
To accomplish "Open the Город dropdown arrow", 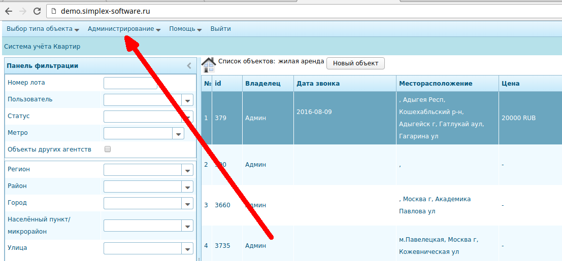I will click(x=187, y=204).
